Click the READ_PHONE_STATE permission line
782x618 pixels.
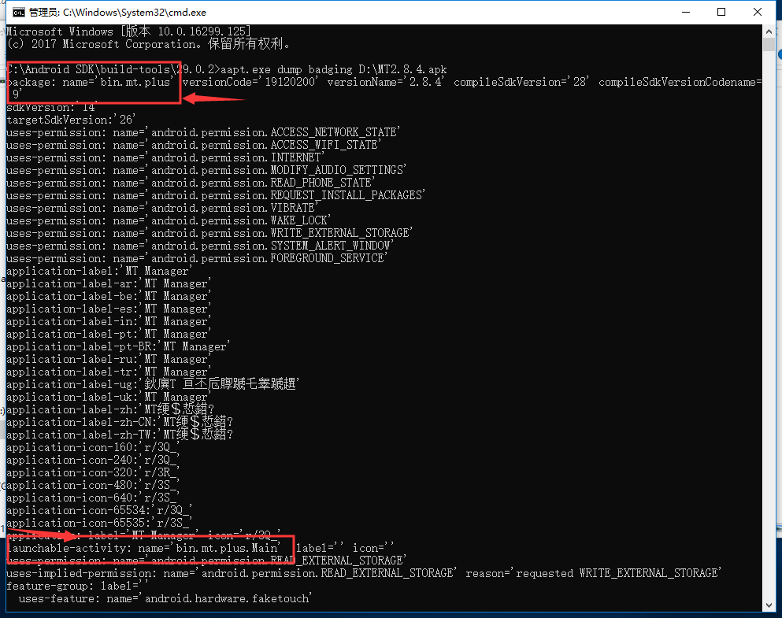click(x=191, y=183)
